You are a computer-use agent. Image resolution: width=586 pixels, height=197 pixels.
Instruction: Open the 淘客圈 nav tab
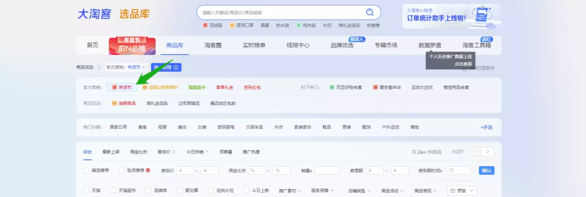click(213, 45)
